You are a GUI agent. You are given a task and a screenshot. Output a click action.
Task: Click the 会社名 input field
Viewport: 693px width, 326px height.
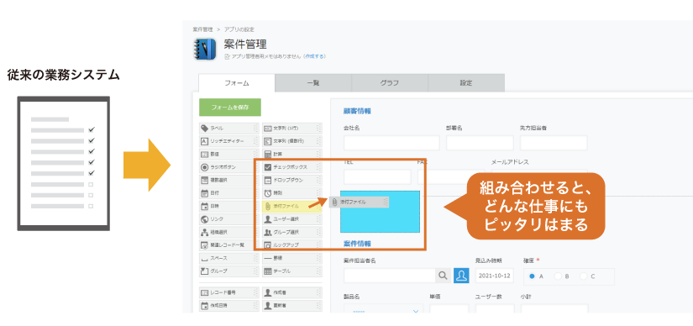tap(391, 143)
